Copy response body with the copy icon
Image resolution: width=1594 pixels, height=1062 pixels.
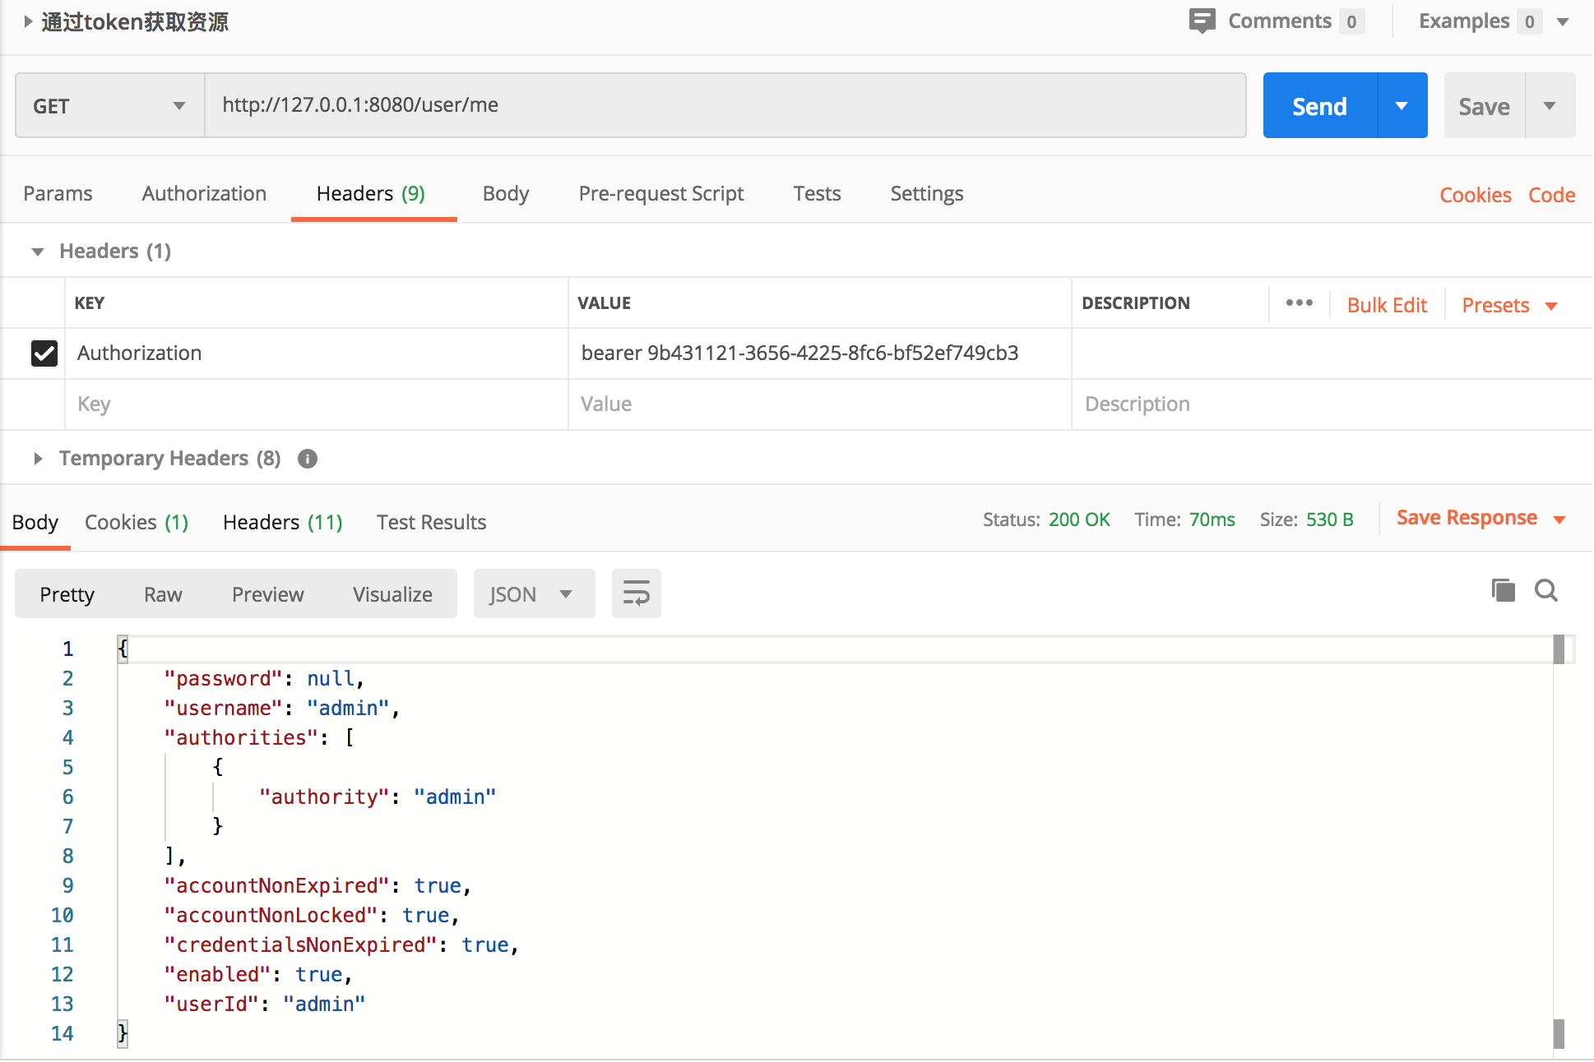(1503, 590)
